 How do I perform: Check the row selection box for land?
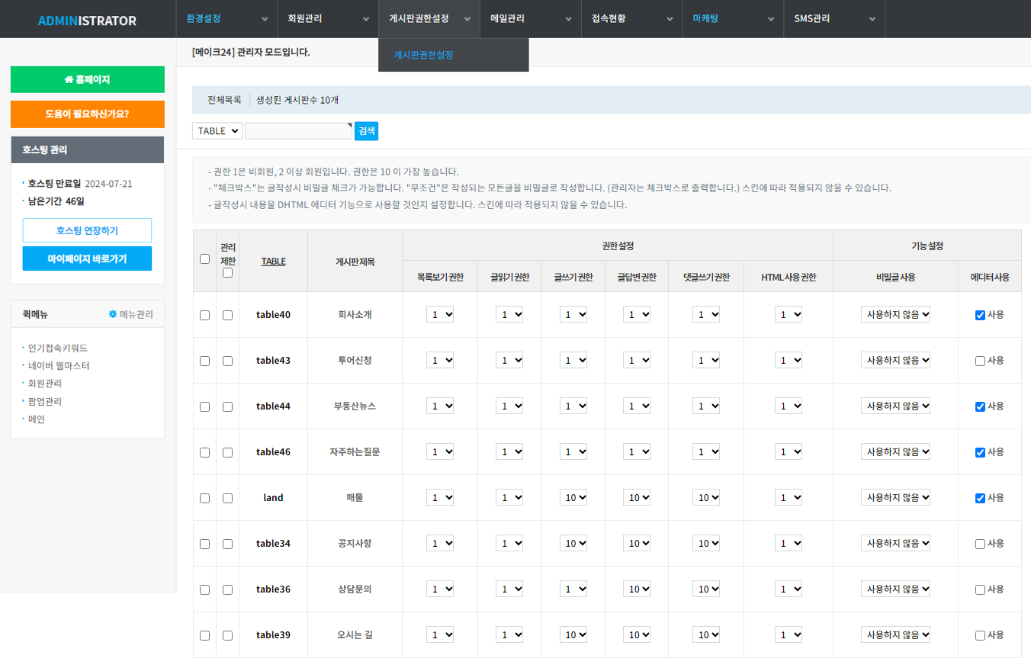click(x=204, y=498)
